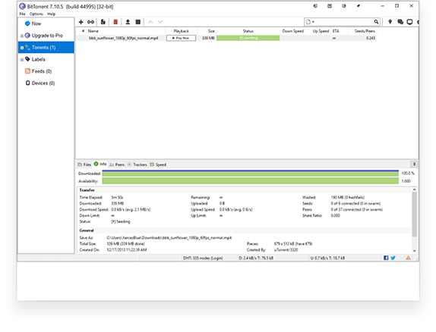Collapse the detail pane toggle arrow
The image size is (436, 332).
[414, 164]
